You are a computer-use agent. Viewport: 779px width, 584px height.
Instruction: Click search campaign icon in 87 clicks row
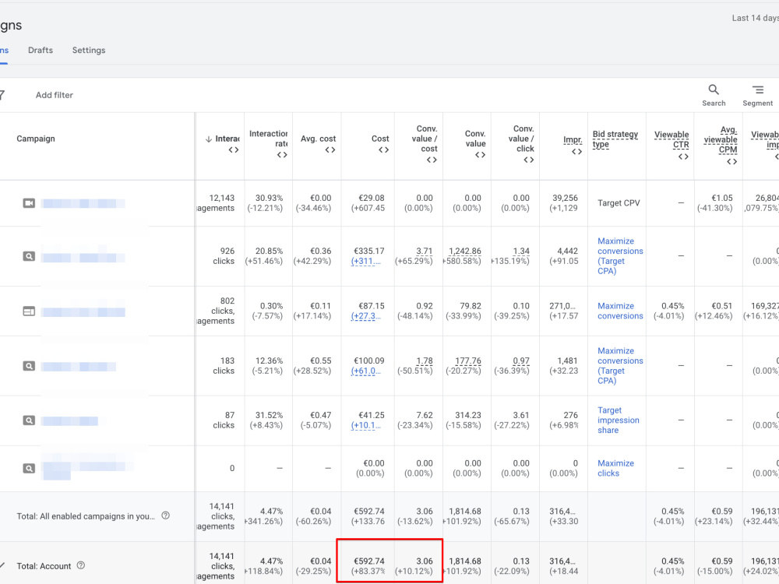point(29,420)
